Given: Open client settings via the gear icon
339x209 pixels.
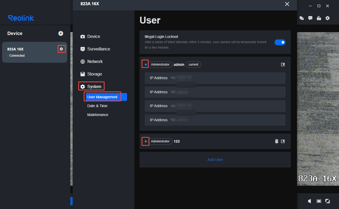Looking at the screenshot, I should (328, 18).
